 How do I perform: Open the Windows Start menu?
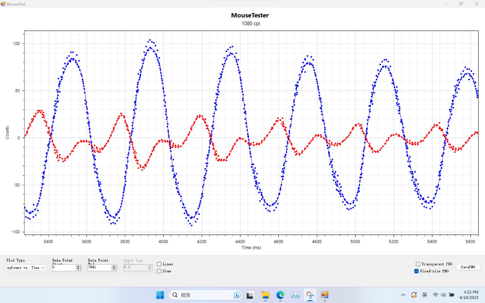160,295
